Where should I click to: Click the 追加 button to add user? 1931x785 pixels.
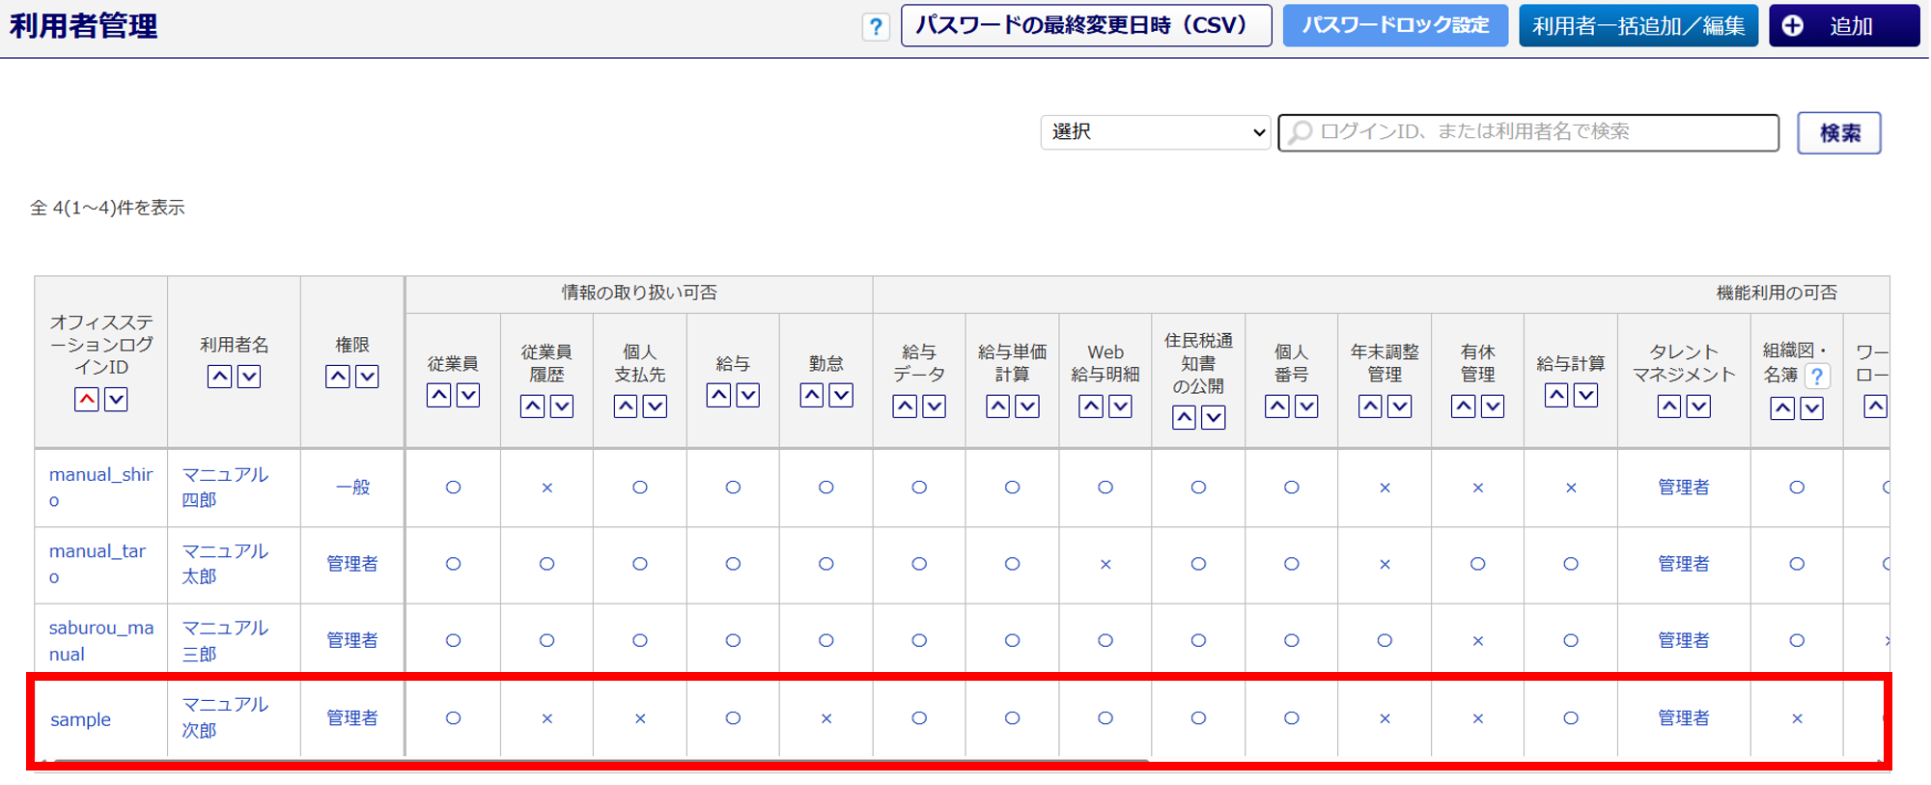[x=1843, y=26]
